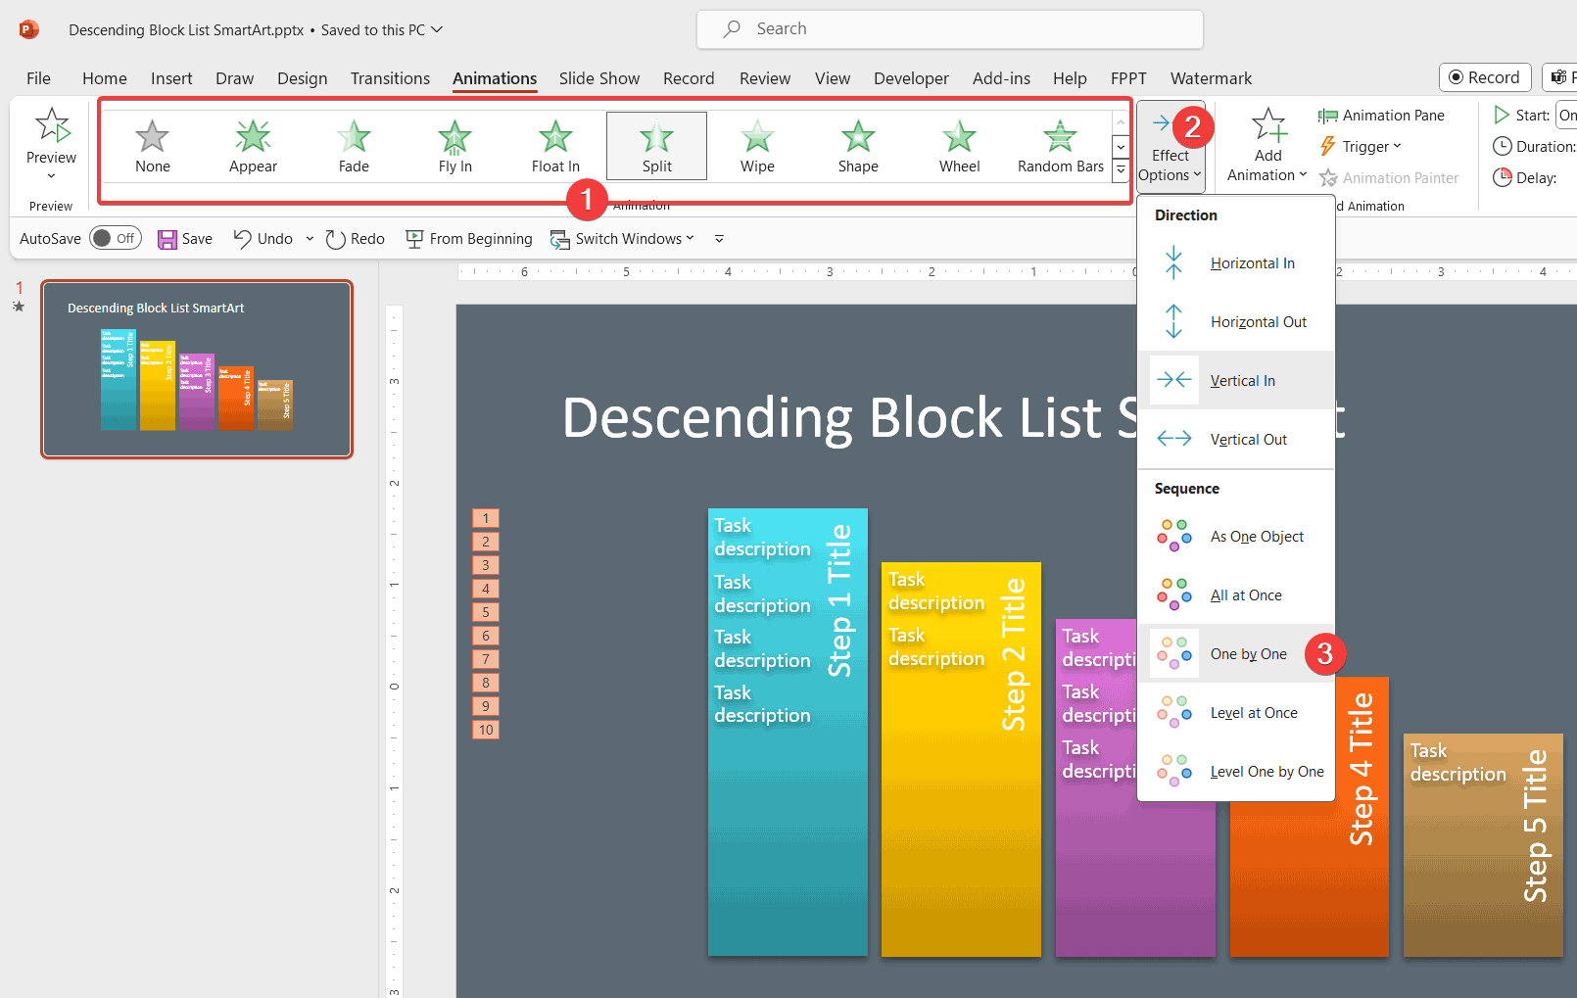Choose the Wheel animation effect
Image resolution: width=1577 pixels, height=998 pixels.
pos(958,145)
